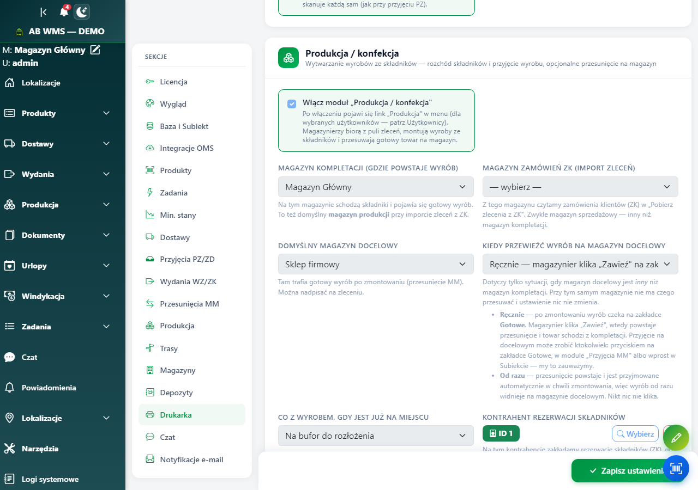Open the Czat settings section
Viewport: 698px width, 490px height.
[x=192, y=437]
